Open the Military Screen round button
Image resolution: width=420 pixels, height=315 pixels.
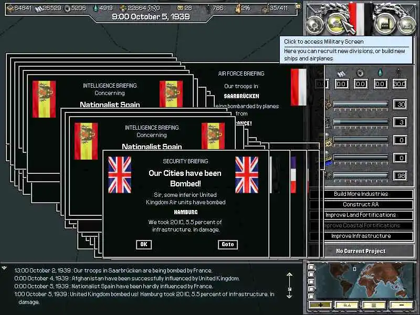coord(337,23)
